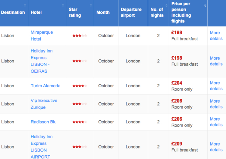Click the Month column header
This screenshot has height=159, width=226.
point(103,12)
